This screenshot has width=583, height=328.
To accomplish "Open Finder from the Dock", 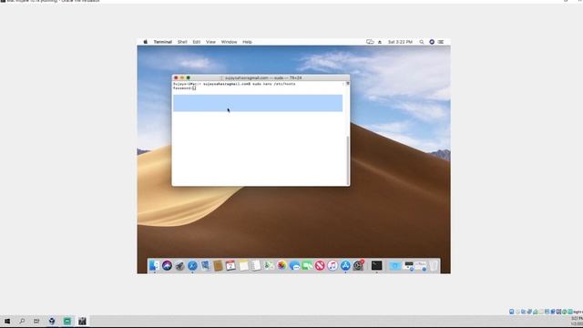I will 154,265.
